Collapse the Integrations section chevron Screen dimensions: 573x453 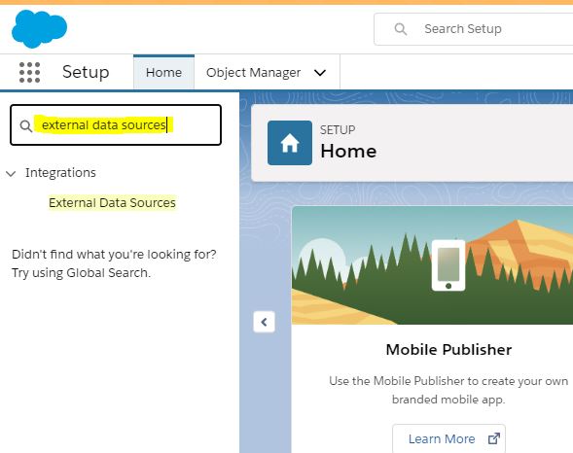[x=11, y=173]
